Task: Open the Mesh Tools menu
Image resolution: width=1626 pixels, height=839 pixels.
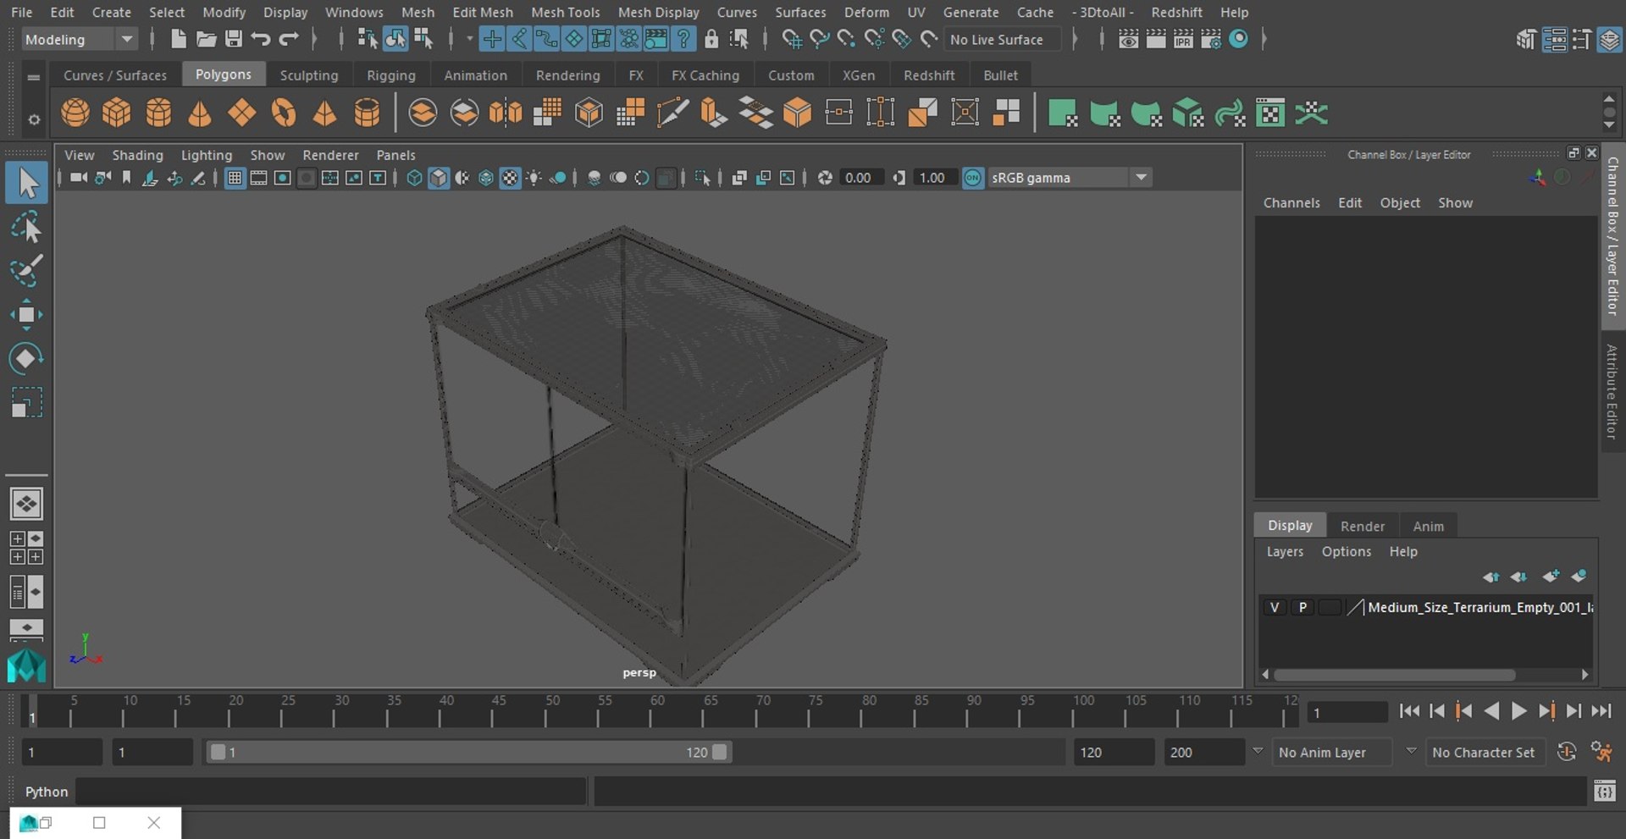Action: pos(565,12)
